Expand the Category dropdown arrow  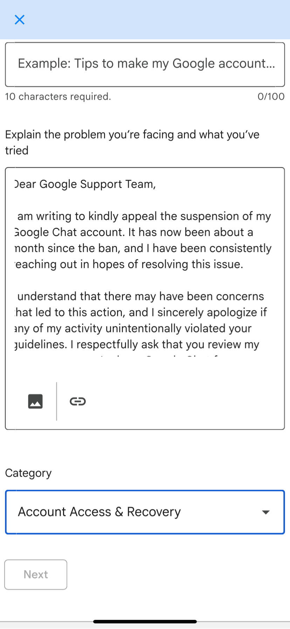click(266, 512)
